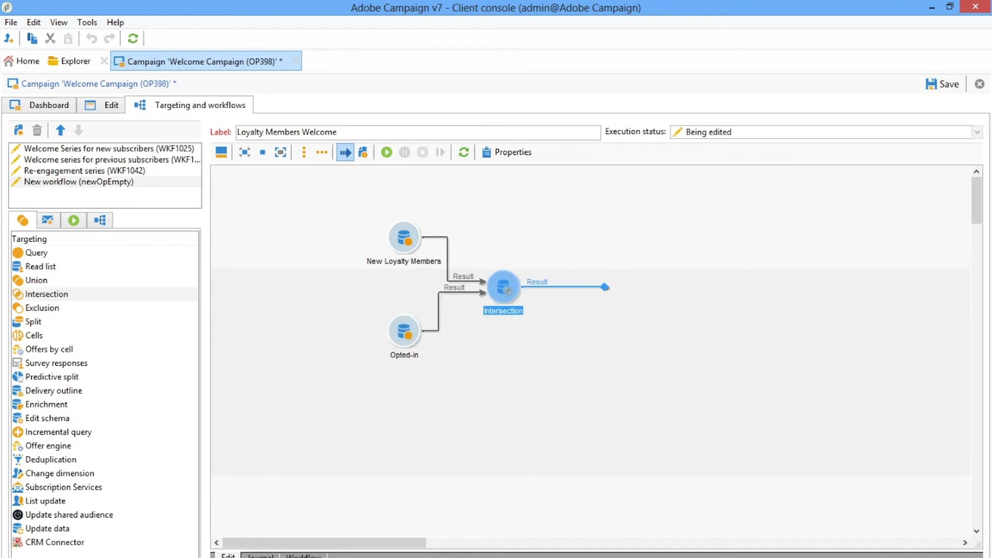992x558 pixels.
Task: Click the horizontal orange dots alignment icon
Action: click(322, 152)
